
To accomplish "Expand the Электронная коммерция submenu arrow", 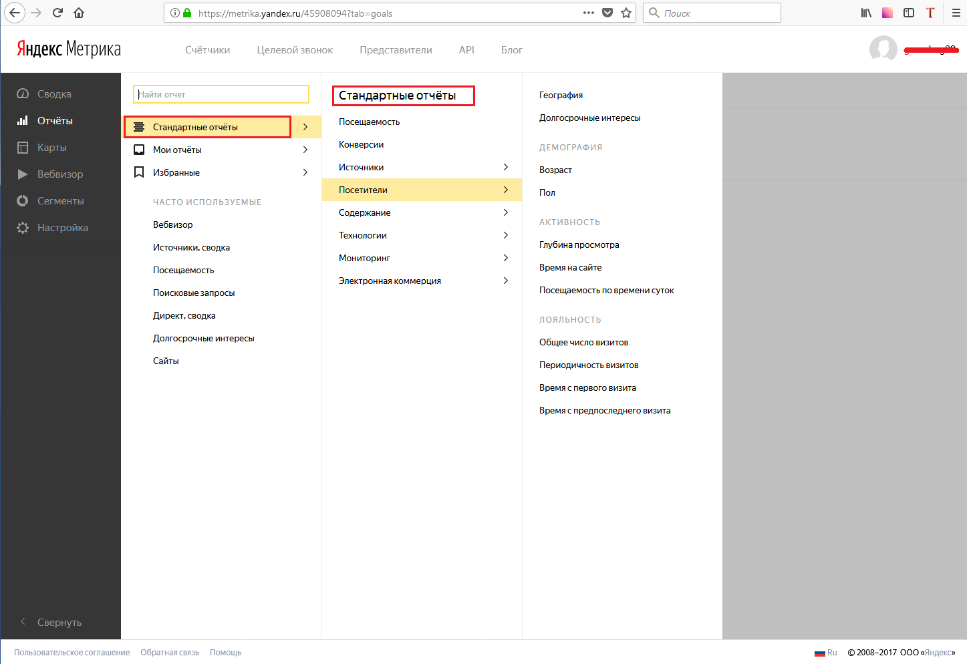I will click(x=506, y=281).
